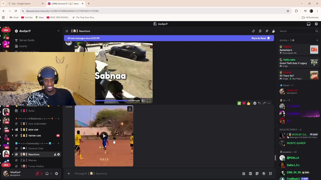Bookmark this page with the star icon
The height and width of the screenshot is (180, 321).
coord(288,11)
